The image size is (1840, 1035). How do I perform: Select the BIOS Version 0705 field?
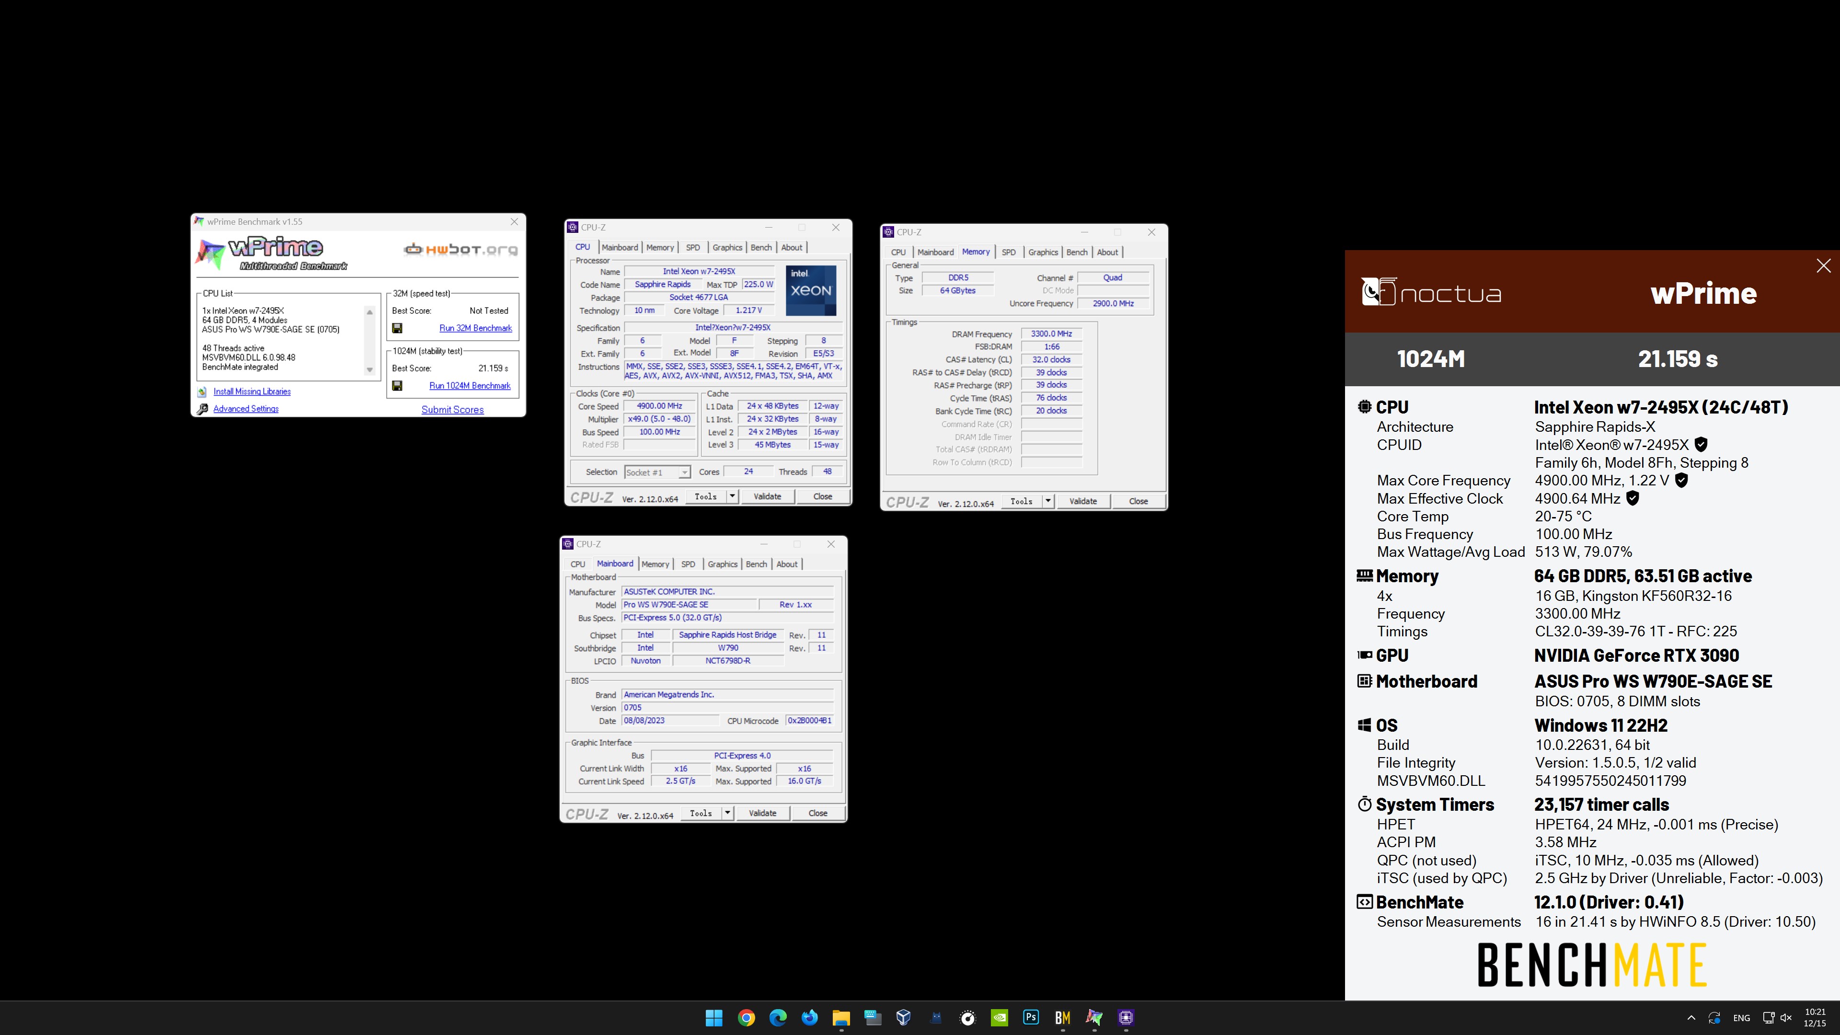pyautogui.click(x=727, y=708)
